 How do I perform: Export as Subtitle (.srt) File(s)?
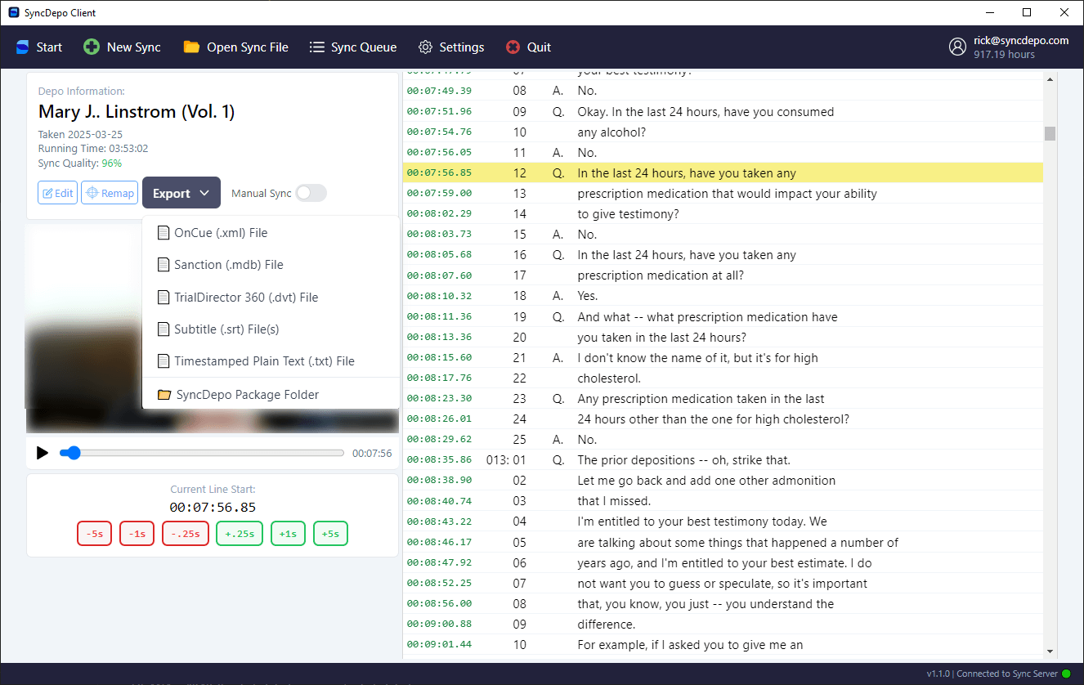226,329
